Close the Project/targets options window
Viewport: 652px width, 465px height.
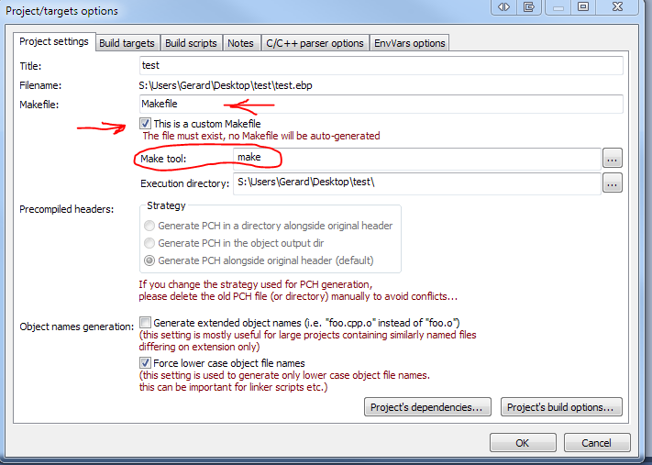(617, 7)
